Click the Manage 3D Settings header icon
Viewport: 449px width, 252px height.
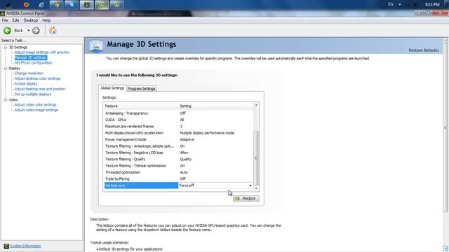click(96, 45)
